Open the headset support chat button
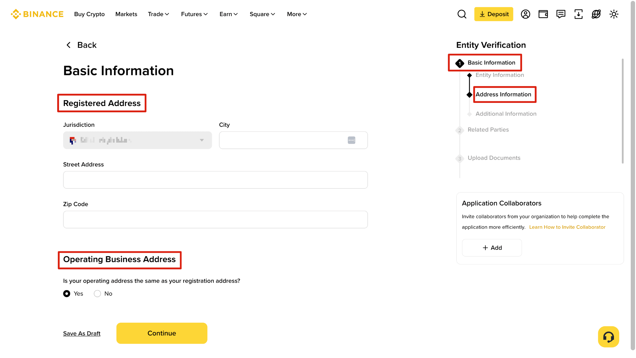The height and width of the screenshot is (358, 636). pos(608,337)
